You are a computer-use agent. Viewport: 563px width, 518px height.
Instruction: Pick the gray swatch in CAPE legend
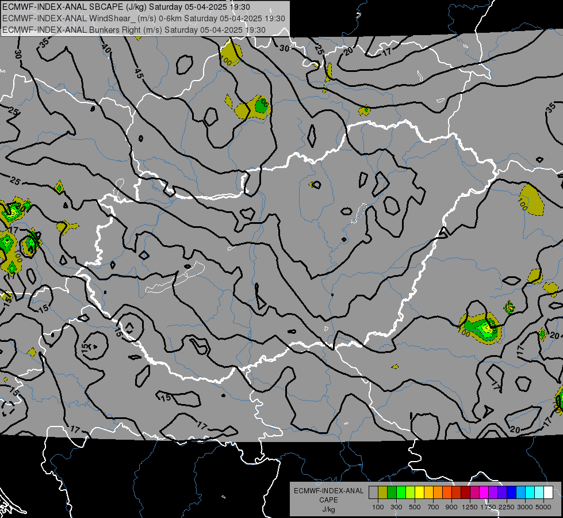(373, 492)
